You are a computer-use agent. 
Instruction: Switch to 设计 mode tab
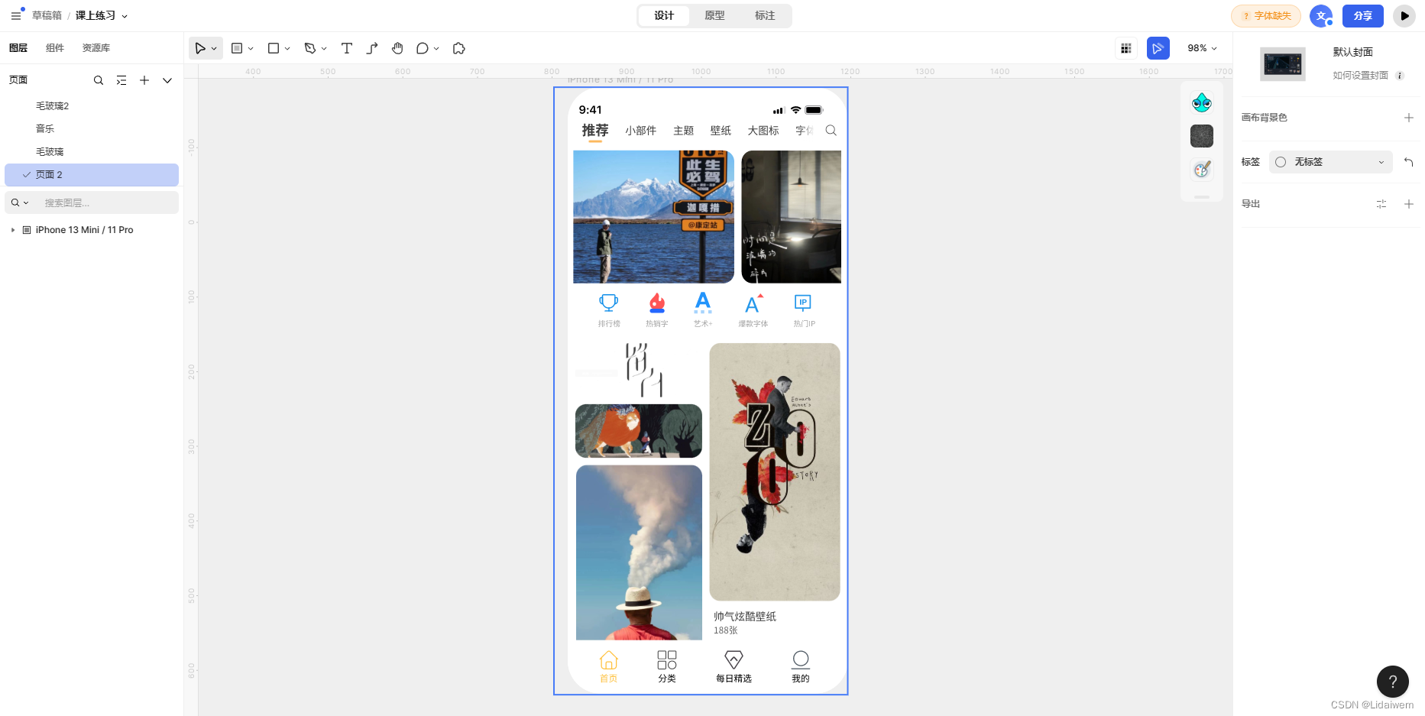point(664,16)
